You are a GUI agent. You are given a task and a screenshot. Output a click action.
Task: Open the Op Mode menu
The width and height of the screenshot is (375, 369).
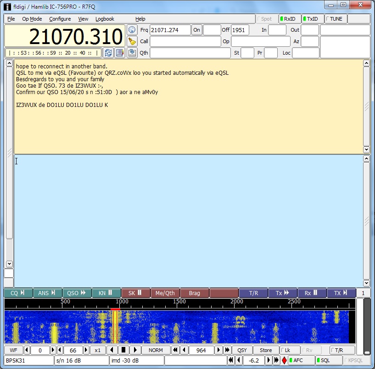pos(32,19)
